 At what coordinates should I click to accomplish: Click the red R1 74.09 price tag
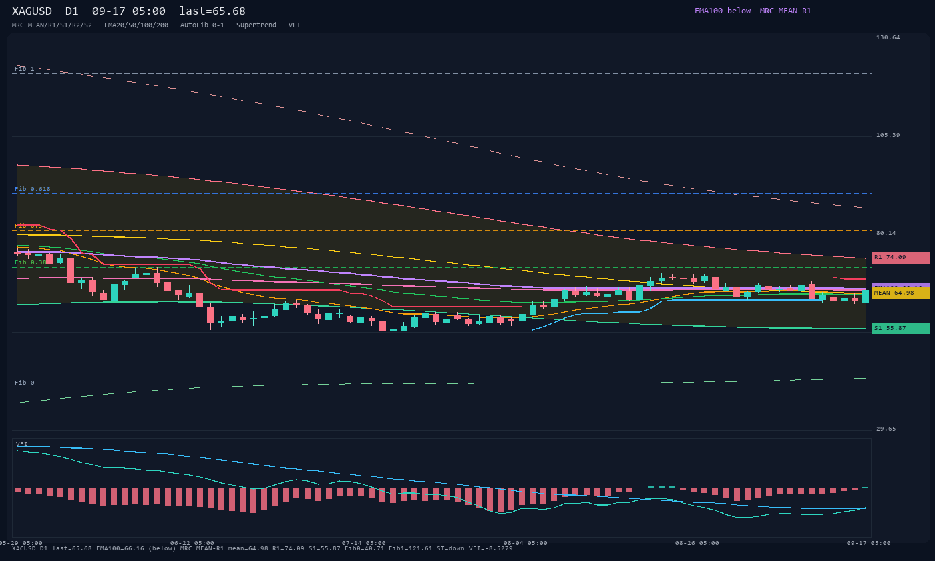pyautogui.click(x=901, y=258)
